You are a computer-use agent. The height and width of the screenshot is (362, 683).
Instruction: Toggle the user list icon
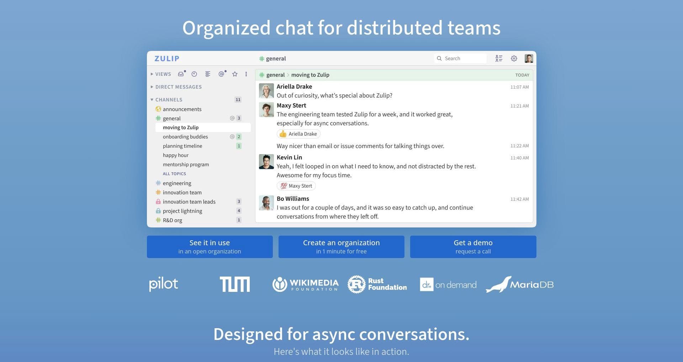499,58
